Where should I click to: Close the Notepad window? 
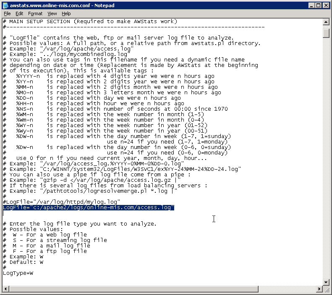326,5
